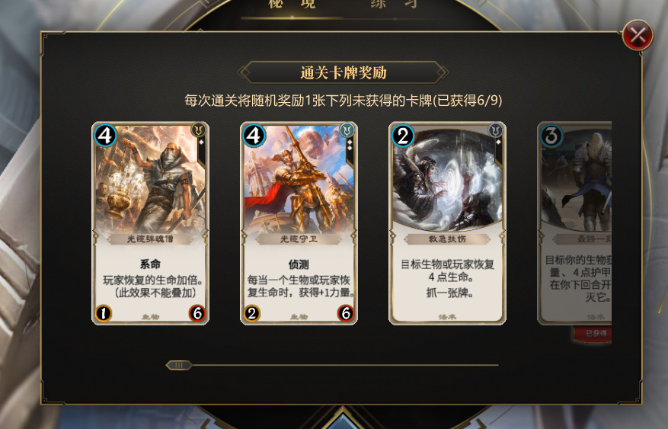Select the 光迹绯魂僧 card artwork
This screenshot has width=668, height=429.
tap(150, 179)
